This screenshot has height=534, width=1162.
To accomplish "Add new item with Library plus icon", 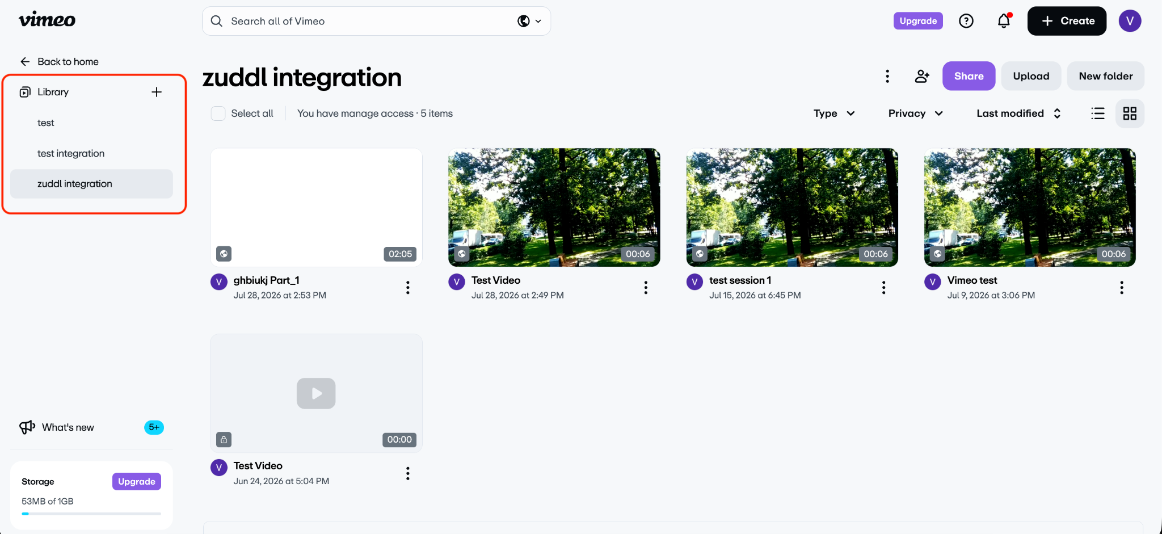I will [157, 92].
